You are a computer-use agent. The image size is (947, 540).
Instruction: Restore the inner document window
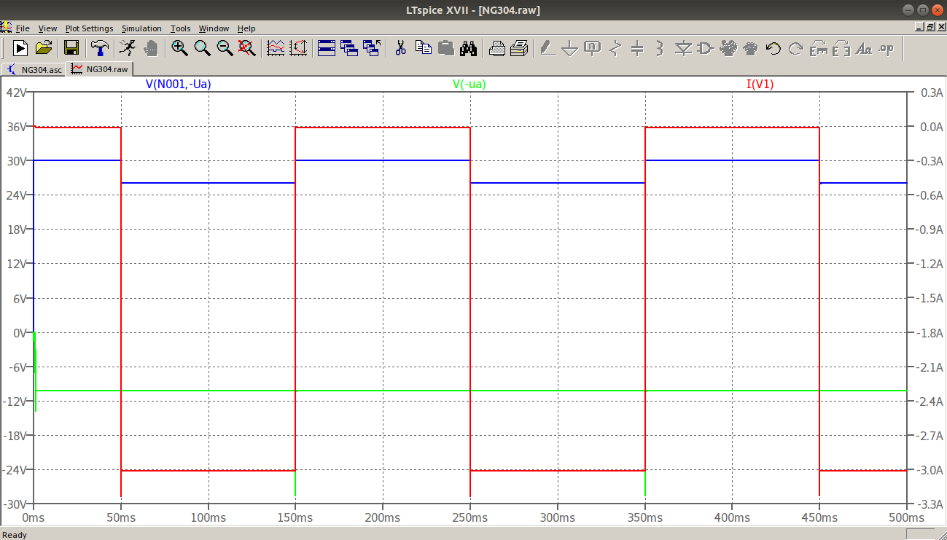point(930,27)
